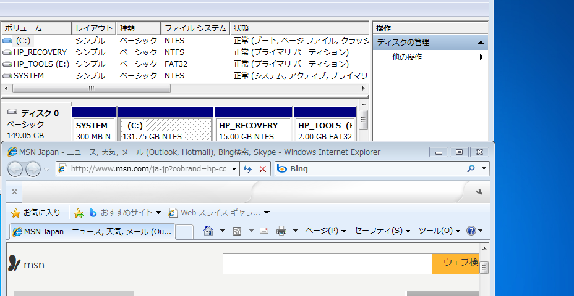Click the ディスク 0 disk label

click(x=40, y=113)
